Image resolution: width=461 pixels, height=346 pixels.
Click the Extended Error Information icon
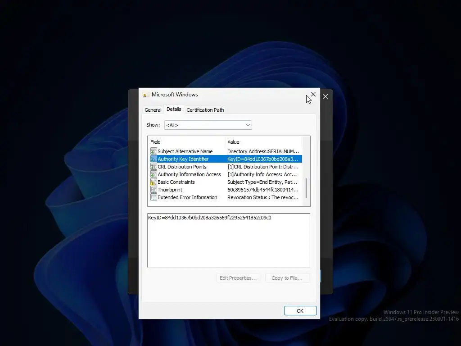(x=153, y=197)
